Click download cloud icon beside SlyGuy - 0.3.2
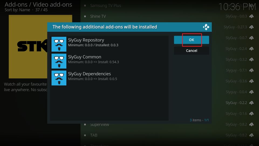The height and width of the screenshot is (146, 259). click(251, 59)
